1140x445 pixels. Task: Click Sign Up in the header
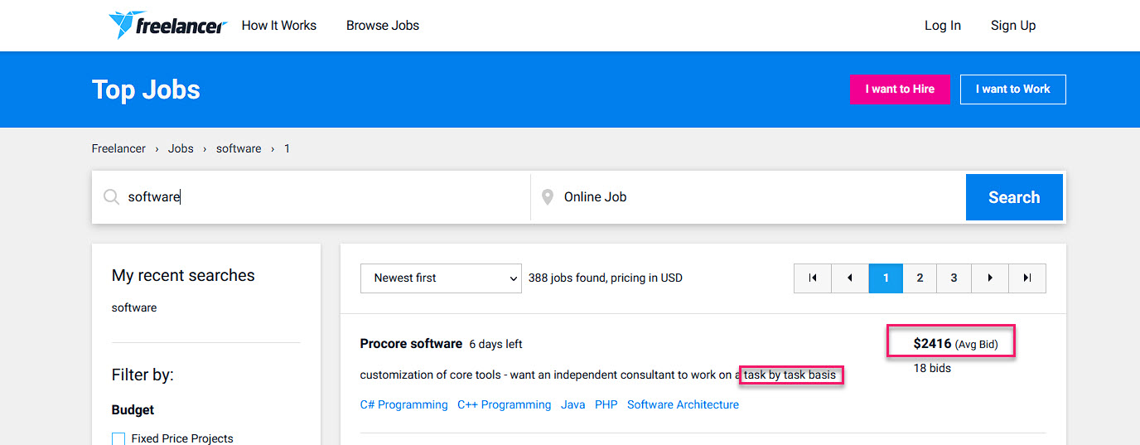1013,26
